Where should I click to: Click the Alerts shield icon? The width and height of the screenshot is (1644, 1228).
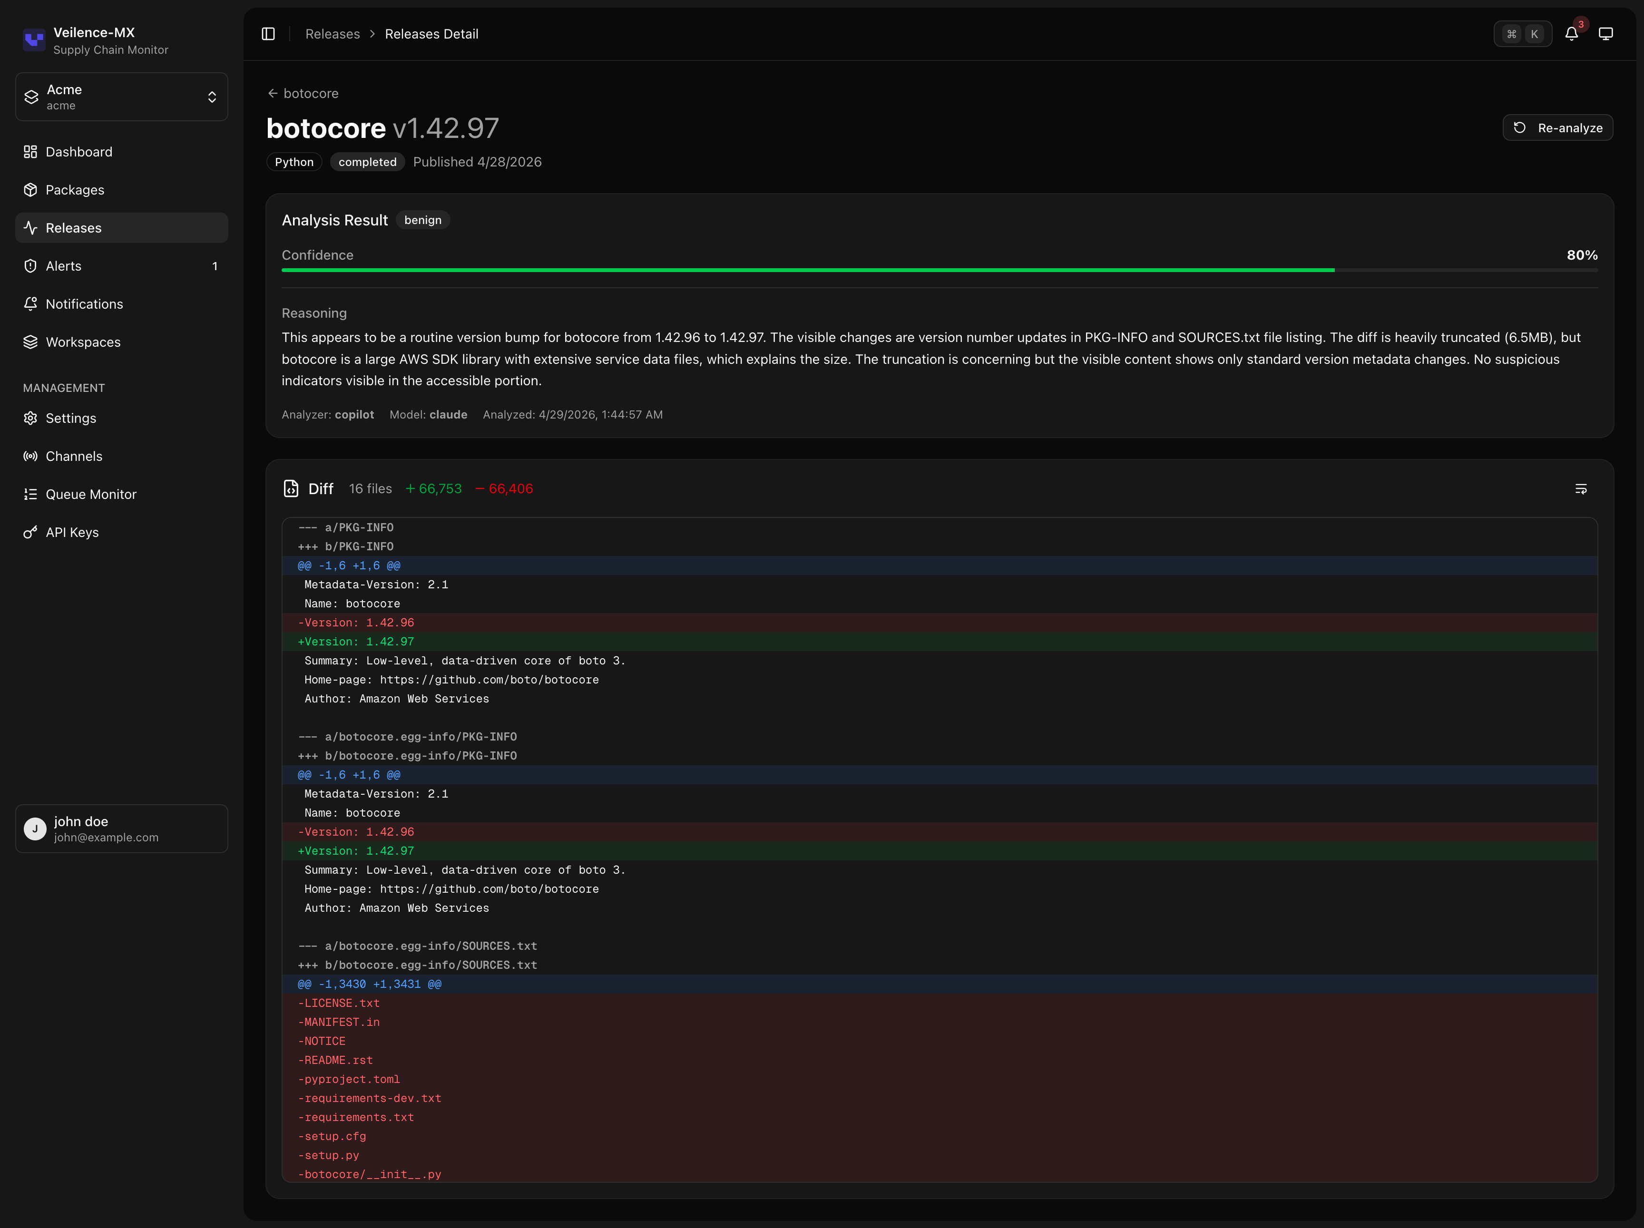pos(30,266)
